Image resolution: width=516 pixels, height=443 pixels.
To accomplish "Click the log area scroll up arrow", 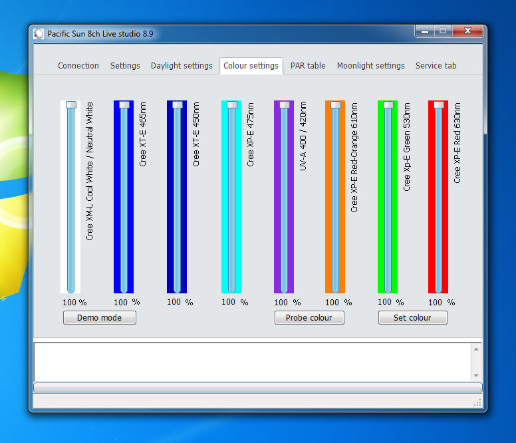I will (476, 349).
